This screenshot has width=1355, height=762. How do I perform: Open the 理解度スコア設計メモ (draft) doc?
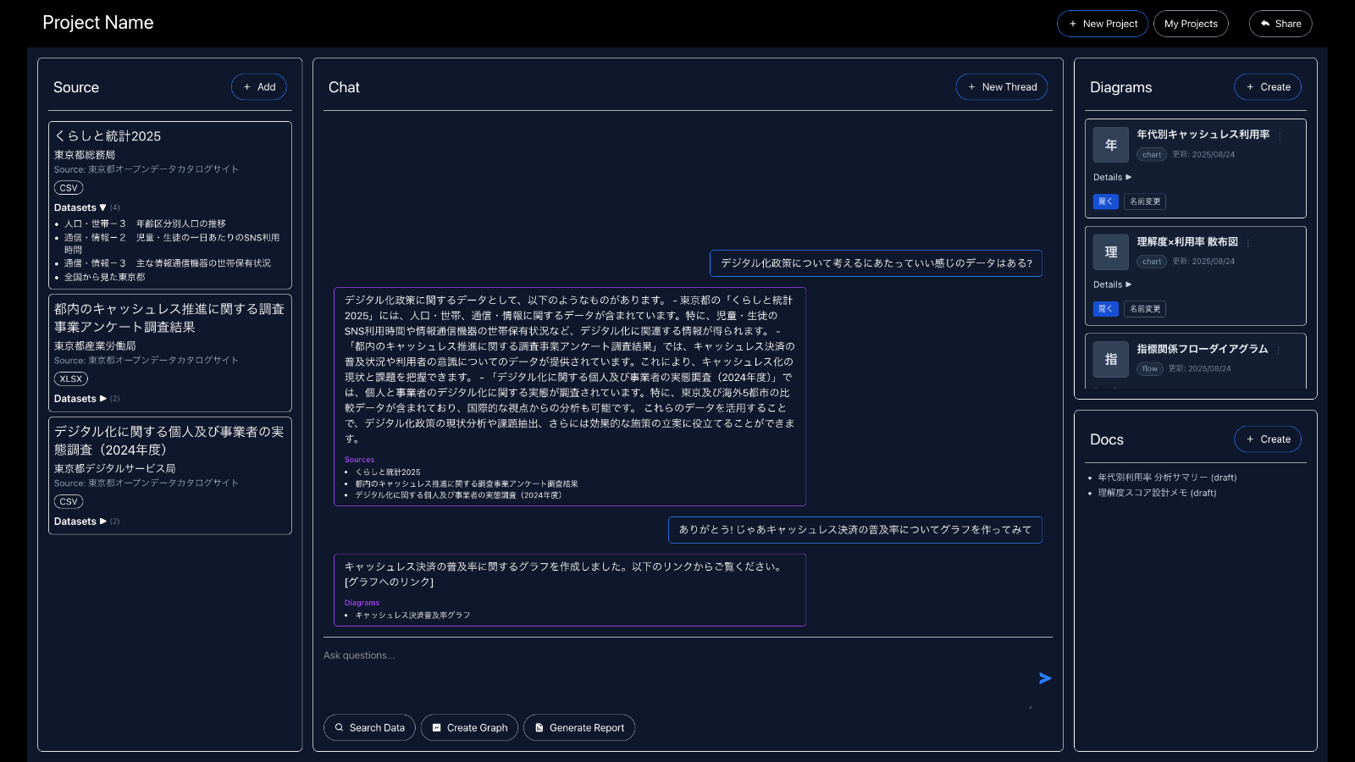click(1157, 493)
